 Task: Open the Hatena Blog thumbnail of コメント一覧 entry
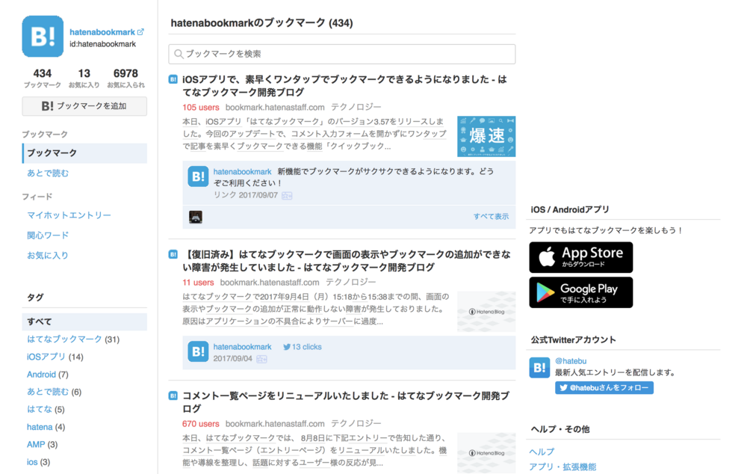click(486, 453)
